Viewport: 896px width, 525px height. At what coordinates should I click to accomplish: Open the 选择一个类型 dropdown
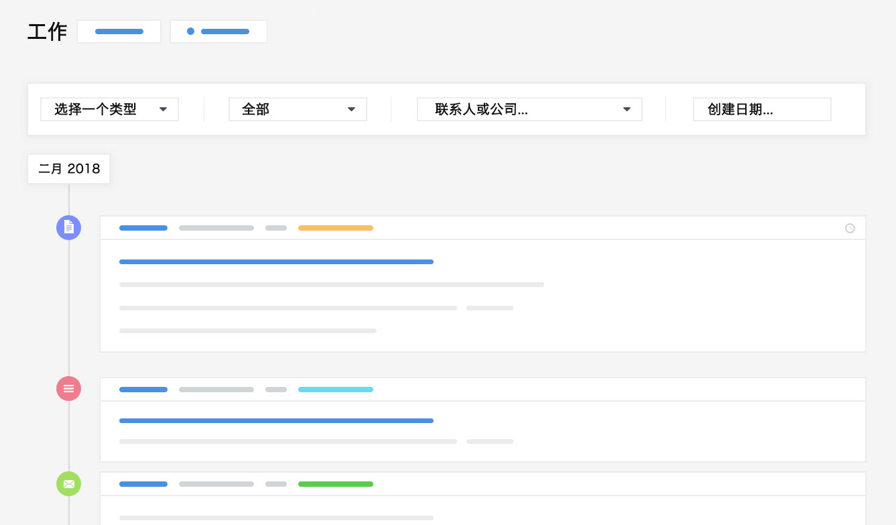point(110,109)
